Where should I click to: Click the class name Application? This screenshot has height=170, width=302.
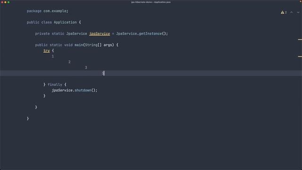[x=65, y=22]
